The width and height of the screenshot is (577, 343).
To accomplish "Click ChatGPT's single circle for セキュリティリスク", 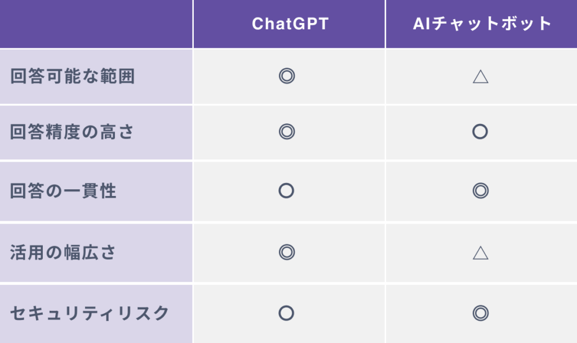I will [x=287, y=313].
